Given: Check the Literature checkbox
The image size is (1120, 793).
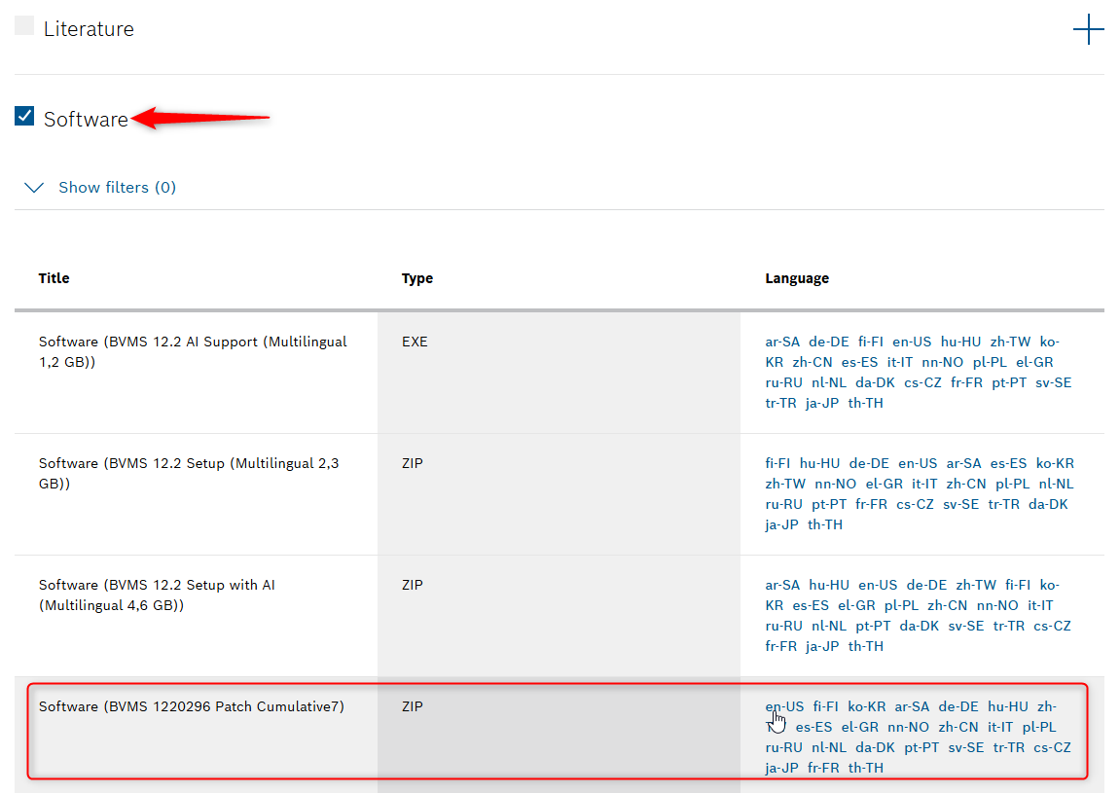Looking at the screenshot, I should coord(24,25).
